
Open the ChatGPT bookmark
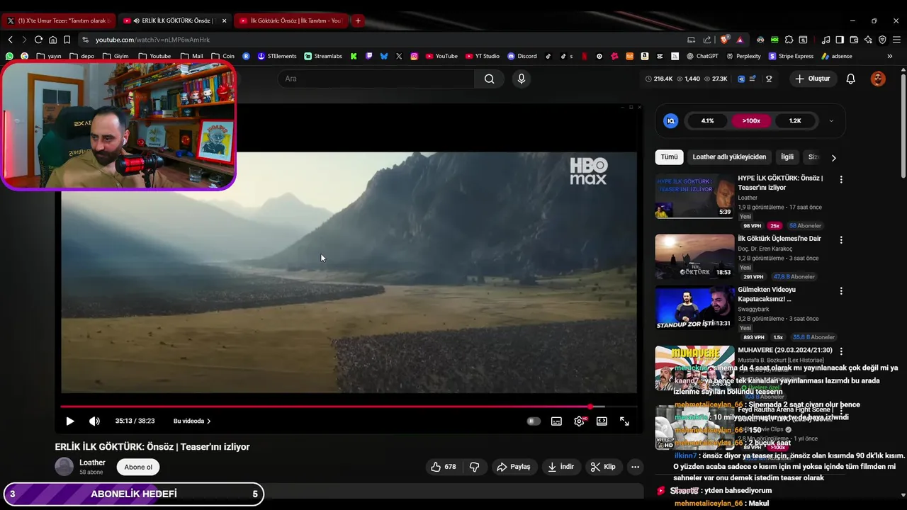pyautogui.click(x=702, y=56)
